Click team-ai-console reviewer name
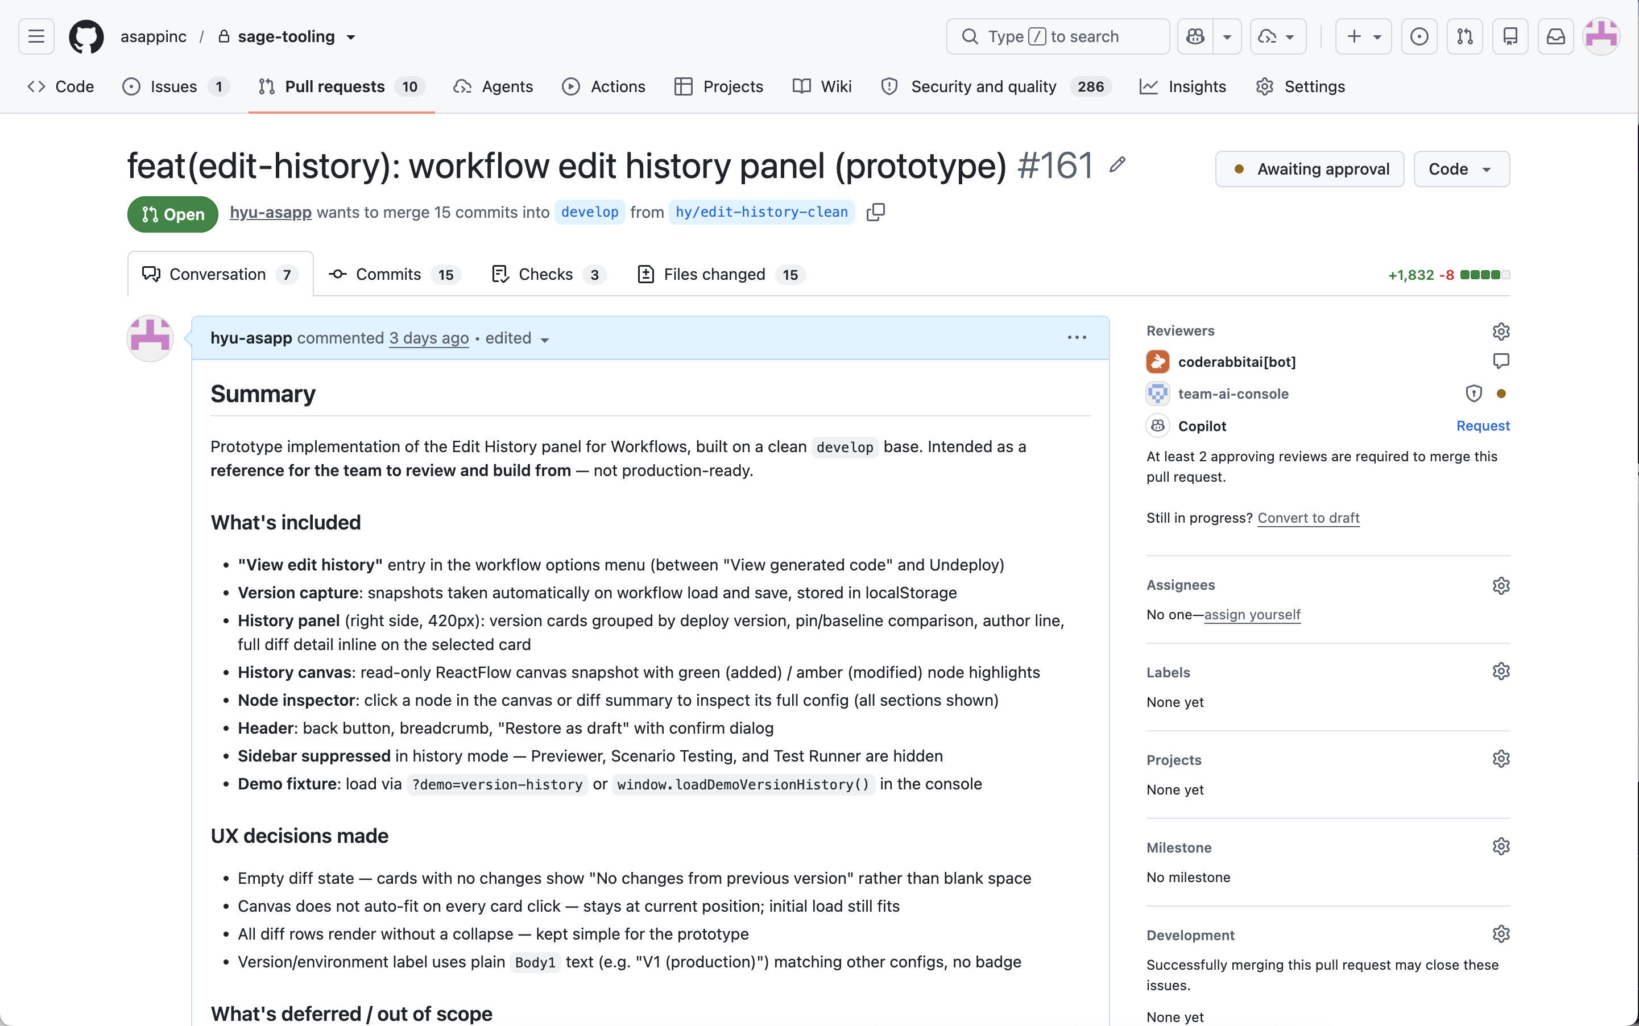Screen dimensions: 1639x1026 point(1232,394)
